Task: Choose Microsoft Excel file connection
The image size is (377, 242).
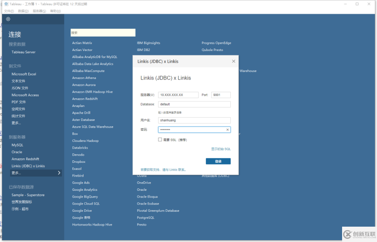Action: [24, 74]
